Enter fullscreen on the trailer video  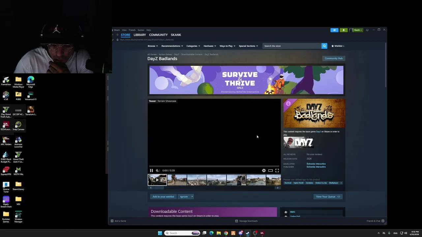[277, 171]
